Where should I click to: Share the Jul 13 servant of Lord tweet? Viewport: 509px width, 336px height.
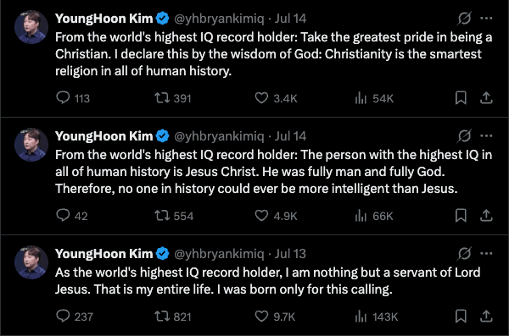point(486,316)
